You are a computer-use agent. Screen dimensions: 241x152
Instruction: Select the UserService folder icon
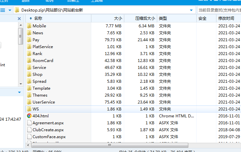[x=29, y=102]
